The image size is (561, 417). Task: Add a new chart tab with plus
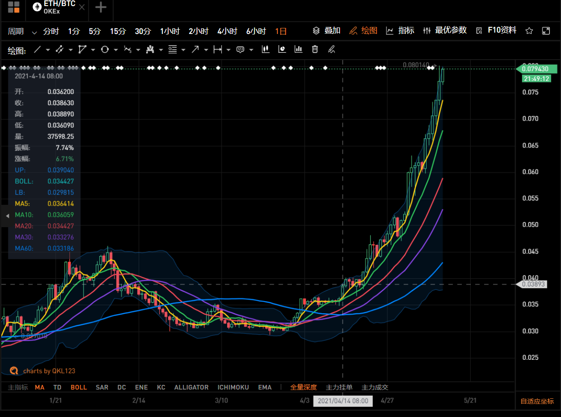click(101, 7)
